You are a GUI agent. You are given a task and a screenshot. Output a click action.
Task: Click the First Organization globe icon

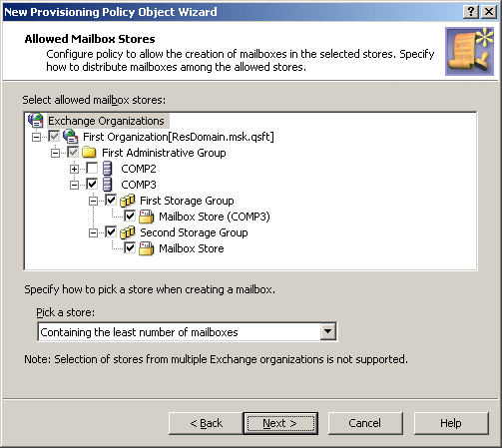click(70, 137)
